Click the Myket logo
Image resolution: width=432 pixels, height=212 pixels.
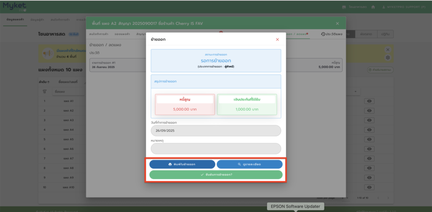coord(14,6)
